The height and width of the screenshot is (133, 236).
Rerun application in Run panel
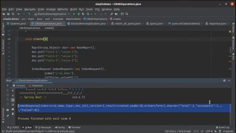7,85
